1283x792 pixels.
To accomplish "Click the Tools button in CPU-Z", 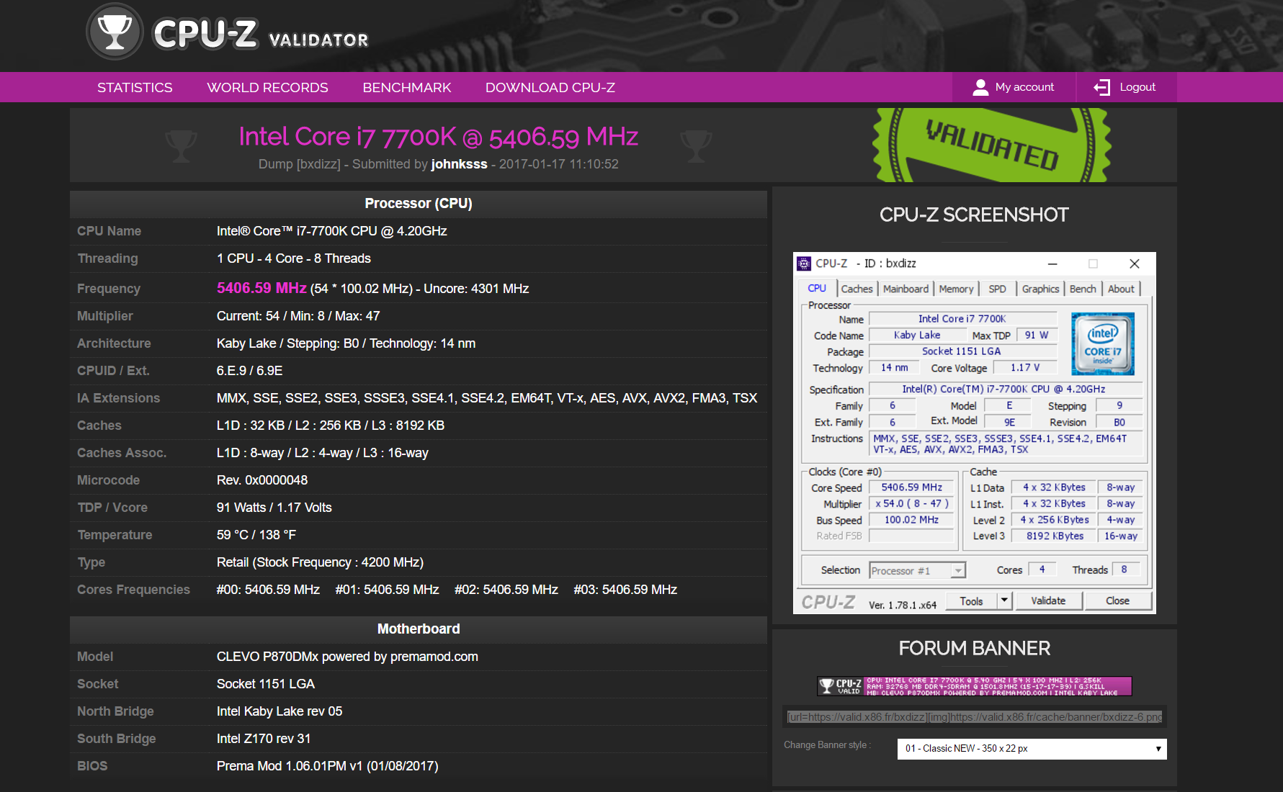I will [x=971, y=601].
